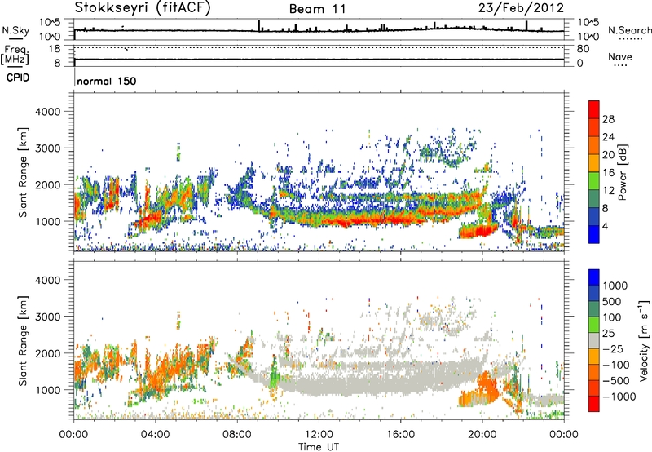Pick light green power segment between 12 and 16

click(594, 180)
